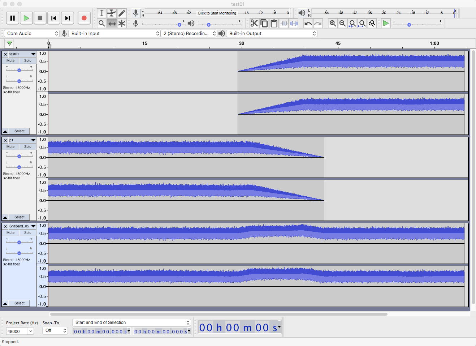
Task: Mute the test01 track
Action: click(x=10, y=61)
